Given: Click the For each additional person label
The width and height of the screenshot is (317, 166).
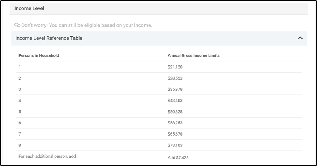Looking at the screenshot, I should [x=47, y=156].
